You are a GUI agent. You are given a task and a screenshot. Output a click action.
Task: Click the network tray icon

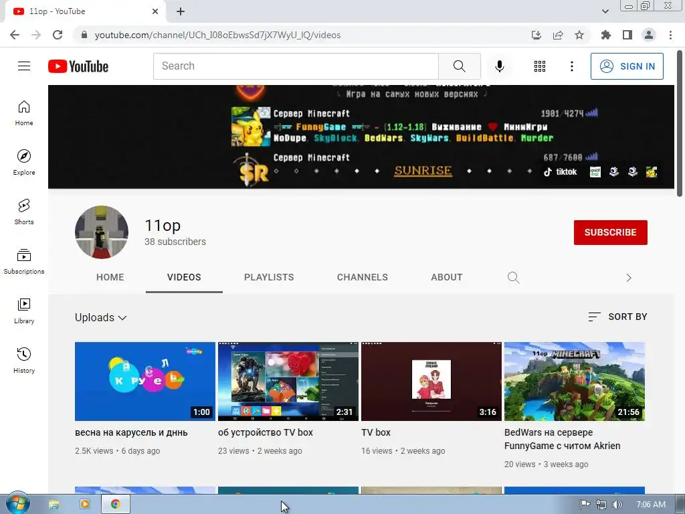(x=601, y=505)
